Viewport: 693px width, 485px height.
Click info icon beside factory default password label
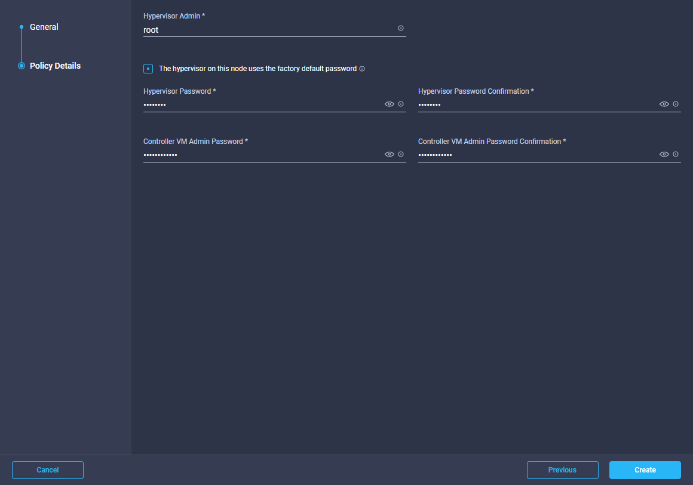pos(362,69)
